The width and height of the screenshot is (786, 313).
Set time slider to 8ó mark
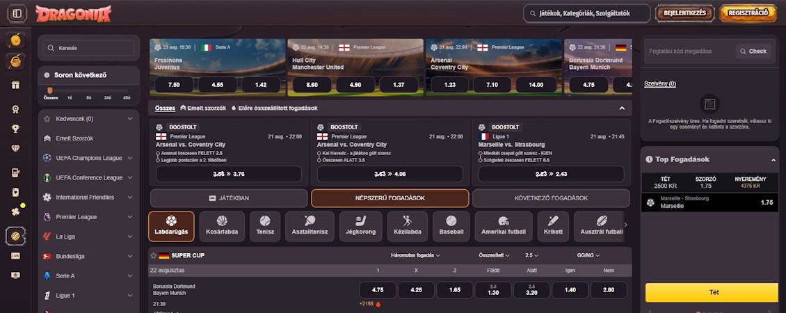(89, 97)
